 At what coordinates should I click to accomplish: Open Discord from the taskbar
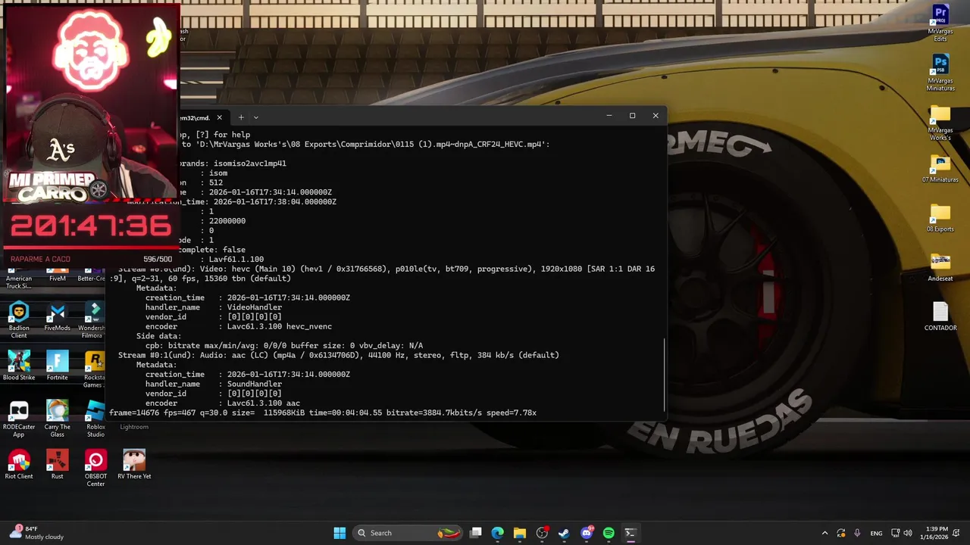tap(586, 533)
